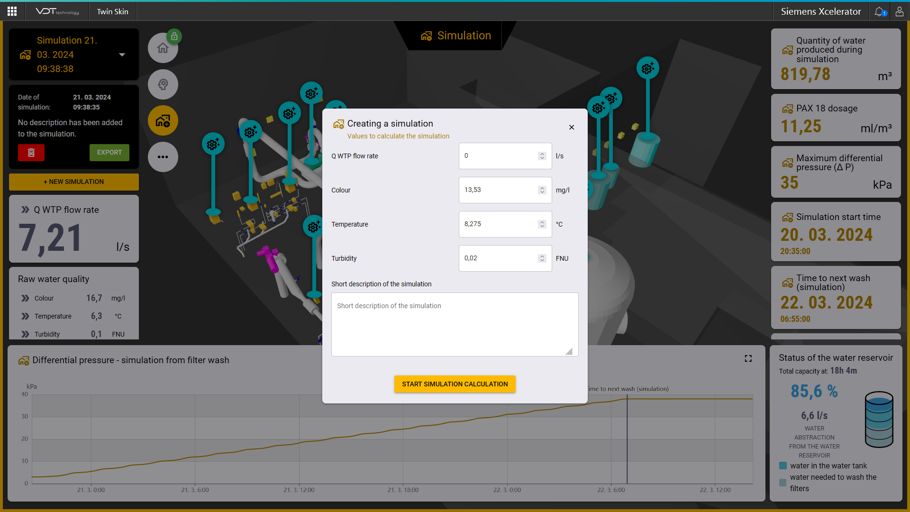The width and height of the screenshot is (910, 512).
Task: Open the Twin Skin tab
Action: [x=112, y=11]
